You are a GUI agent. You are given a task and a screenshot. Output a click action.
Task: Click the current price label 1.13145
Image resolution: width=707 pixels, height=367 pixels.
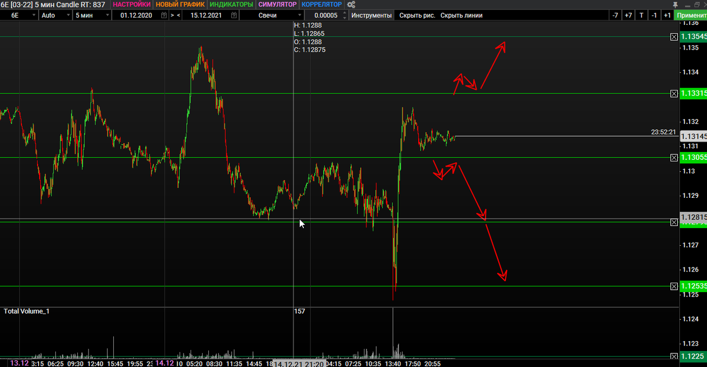(x=693, y=137)
